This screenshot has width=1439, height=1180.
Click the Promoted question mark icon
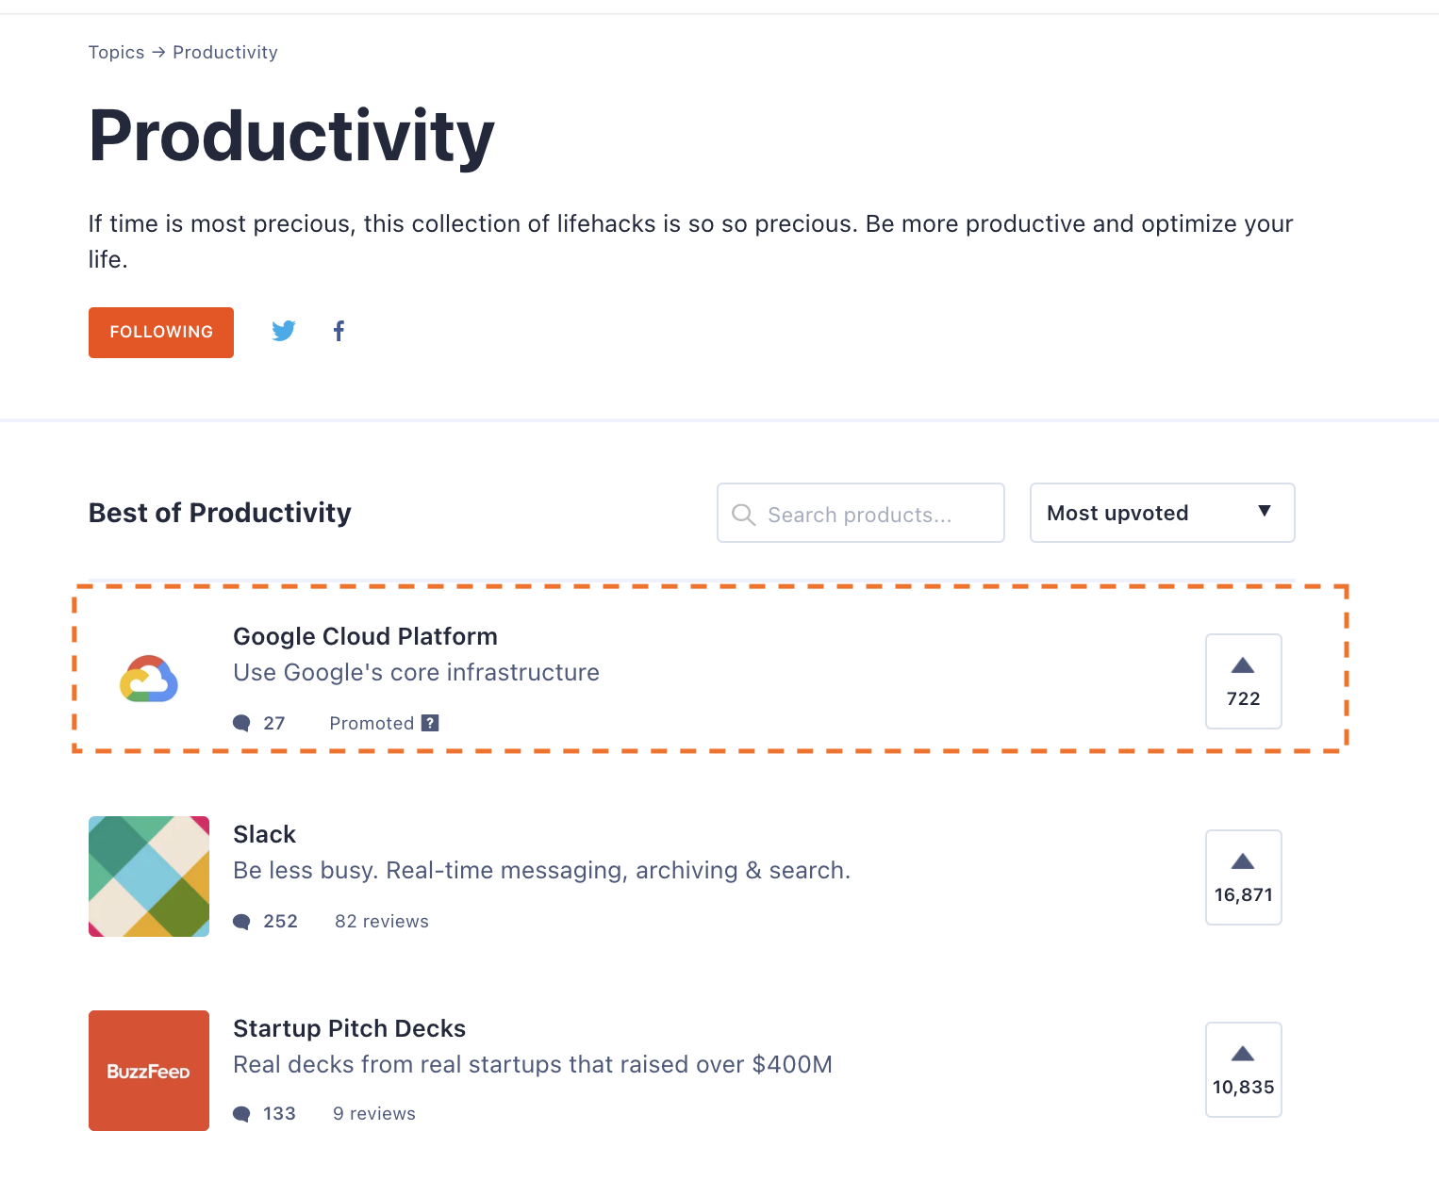(430, 723)
